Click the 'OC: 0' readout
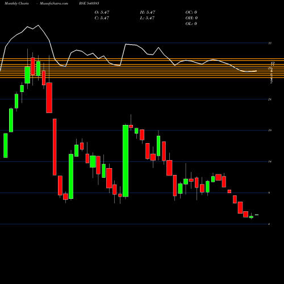 (x=191, y=12)
